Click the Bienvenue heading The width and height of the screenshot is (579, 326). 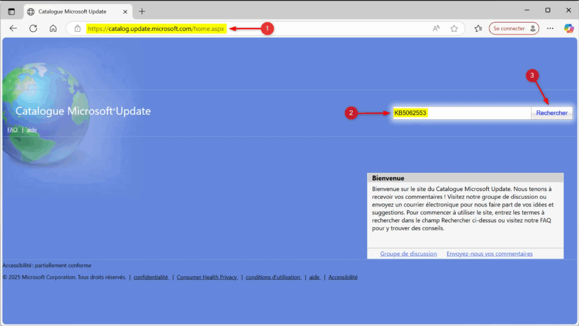(388, 178)
